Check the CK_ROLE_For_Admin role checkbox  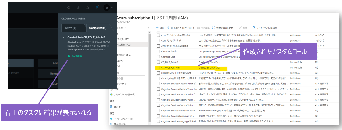click(x=158, y=67)
